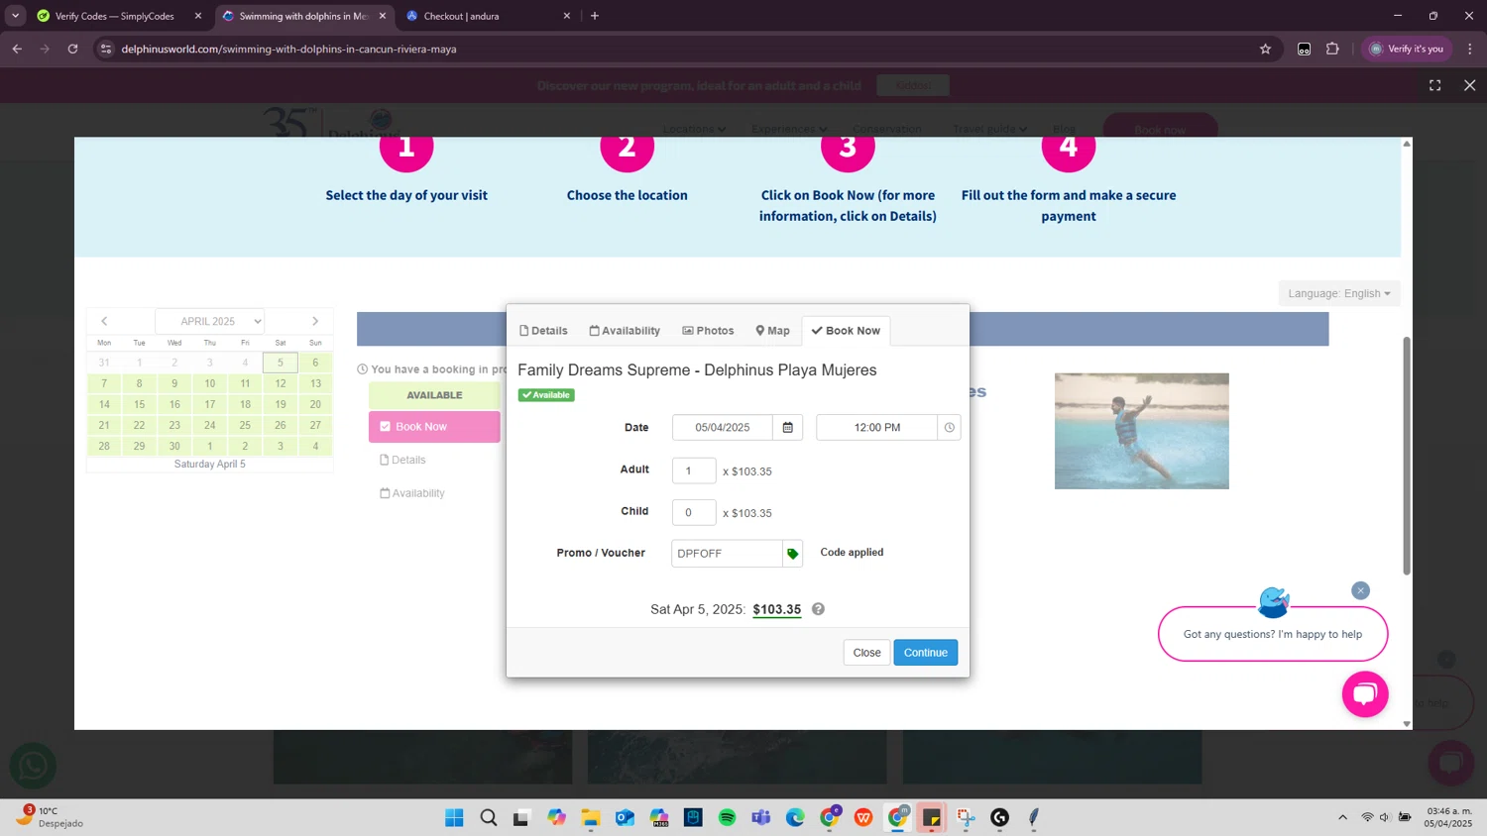Open Spotify from taskbar
This screenshot has width=1487, height=836.
pyautogui.click(x=727, y=817)
